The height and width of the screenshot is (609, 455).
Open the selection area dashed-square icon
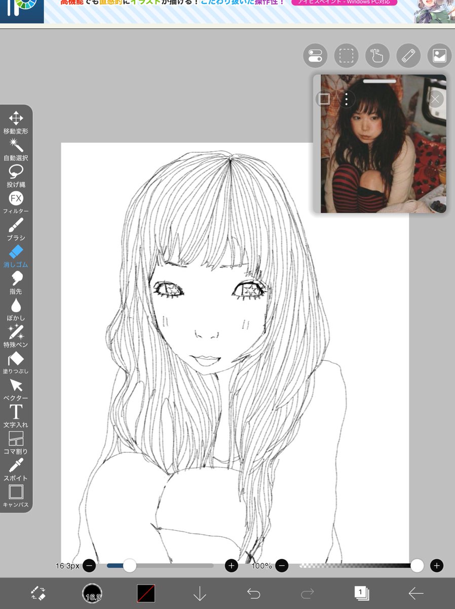tap(346, 56)
